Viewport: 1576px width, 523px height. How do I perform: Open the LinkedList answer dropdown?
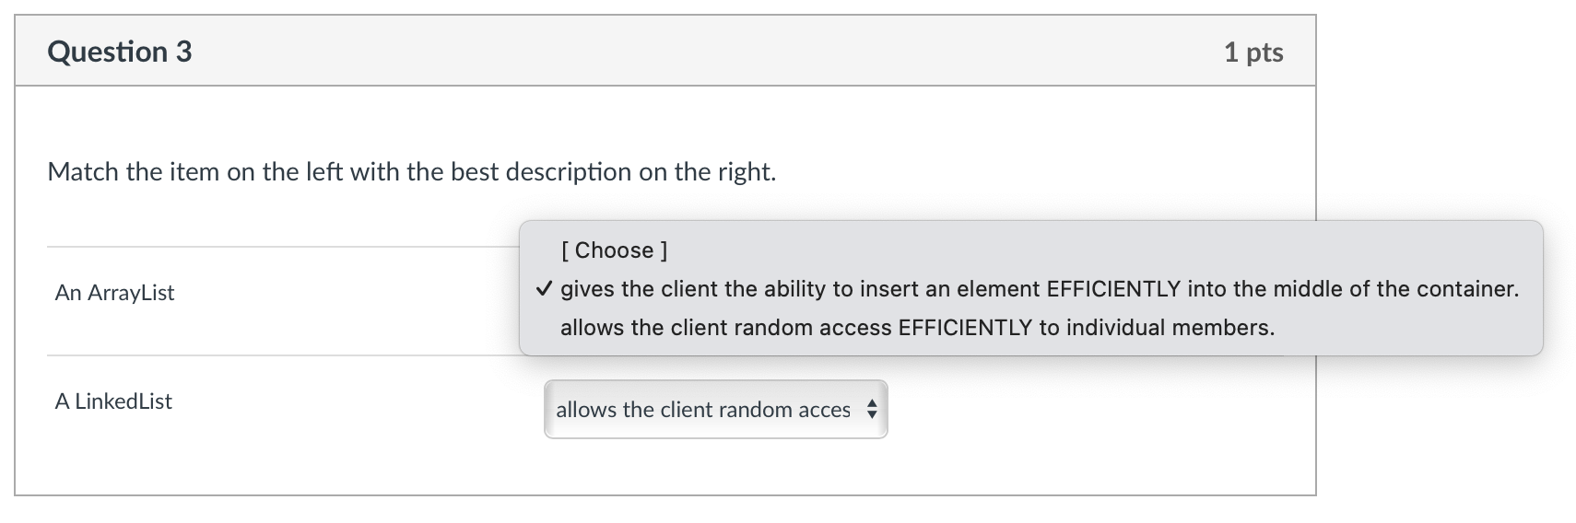click(x=715, y=410)
